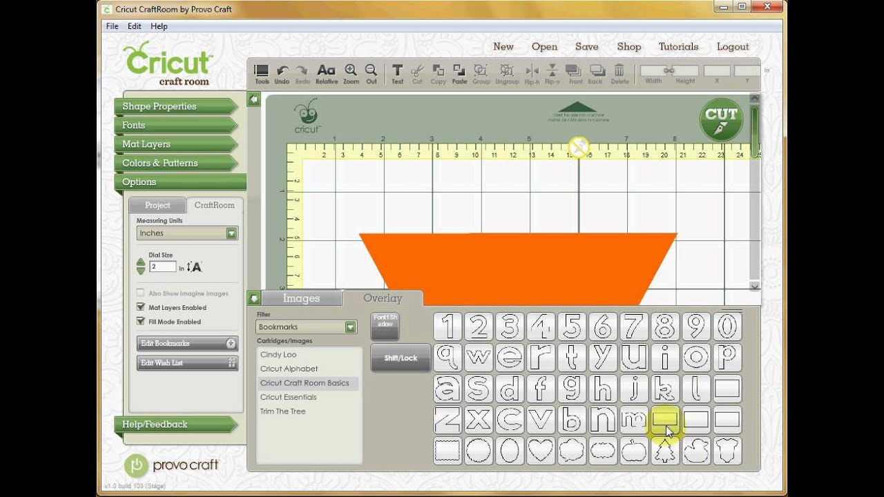Select the scalloped circle shape key

pos(479,450)
